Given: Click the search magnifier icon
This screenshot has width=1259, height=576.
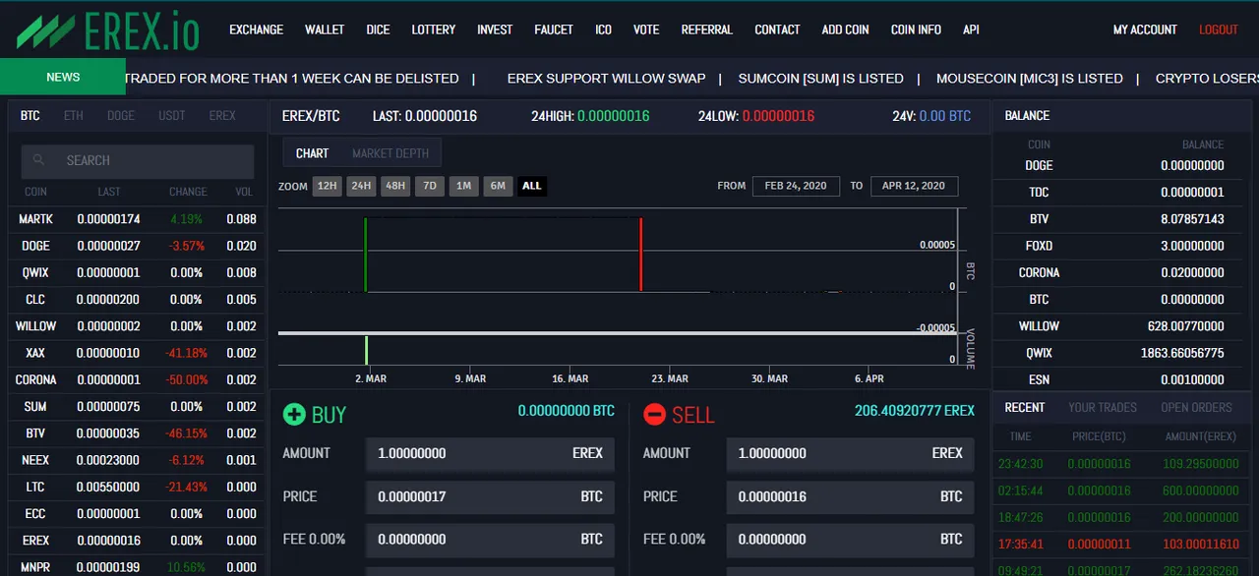Looking at the screenshot, I should 38,160.
